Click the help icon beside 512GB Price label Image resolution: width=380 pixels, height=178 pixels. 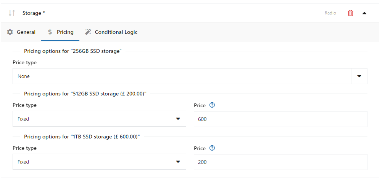point(212,105)
